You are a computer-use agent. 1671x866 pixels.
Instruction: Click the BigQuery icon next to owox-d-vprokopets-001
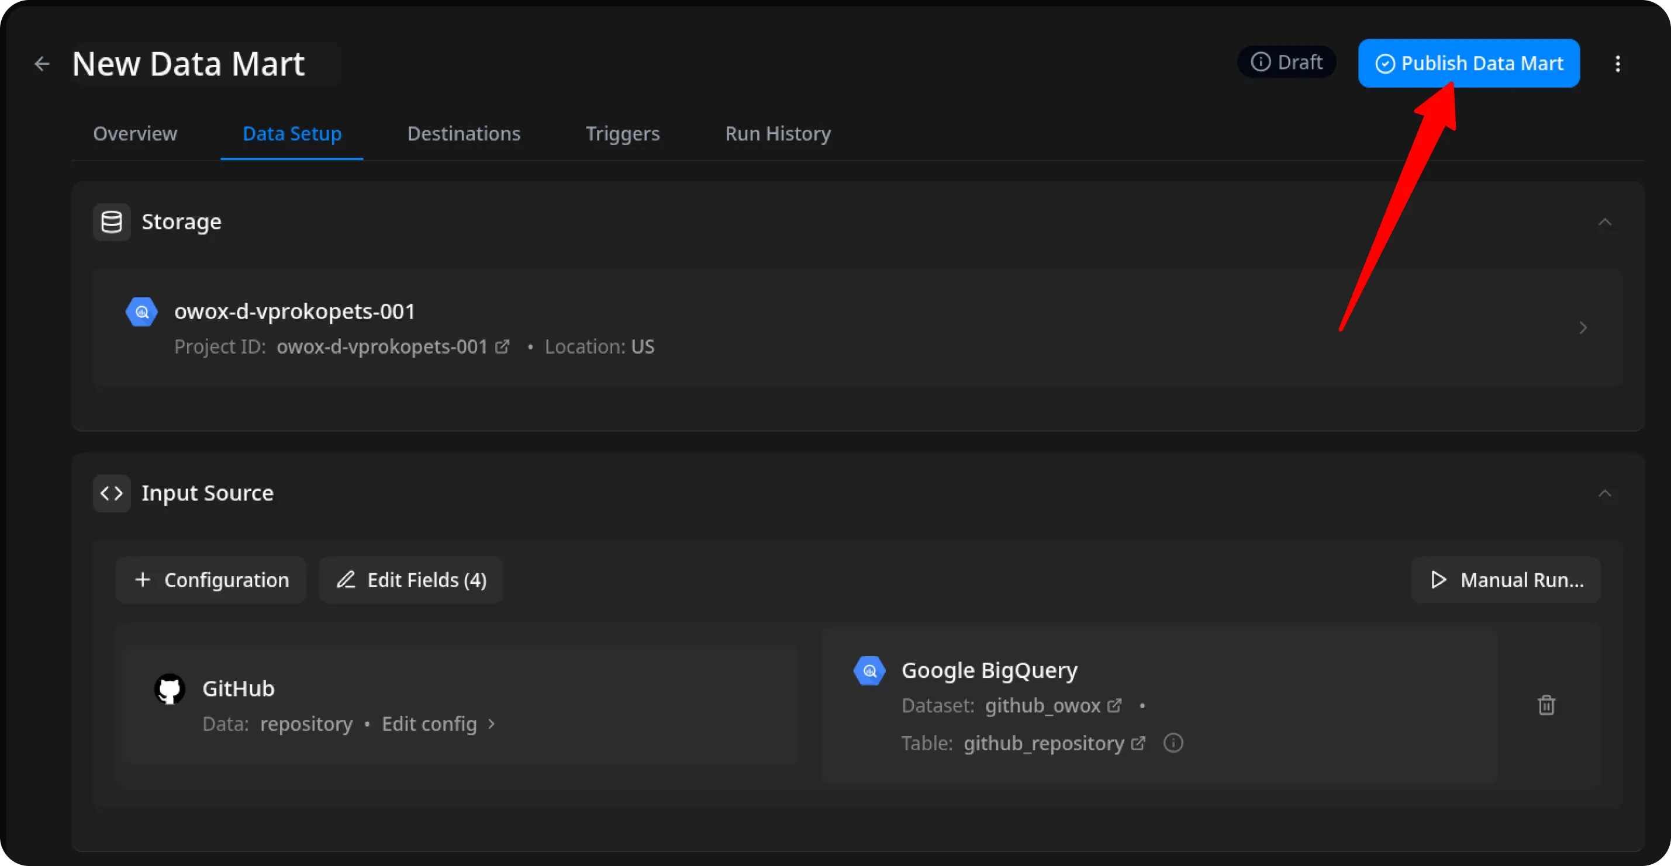141,311
